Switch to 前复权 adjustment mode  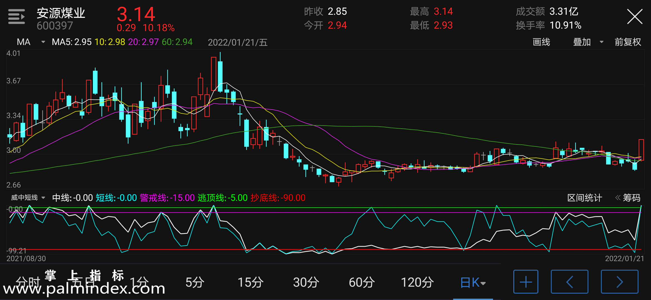click(628, 42)
